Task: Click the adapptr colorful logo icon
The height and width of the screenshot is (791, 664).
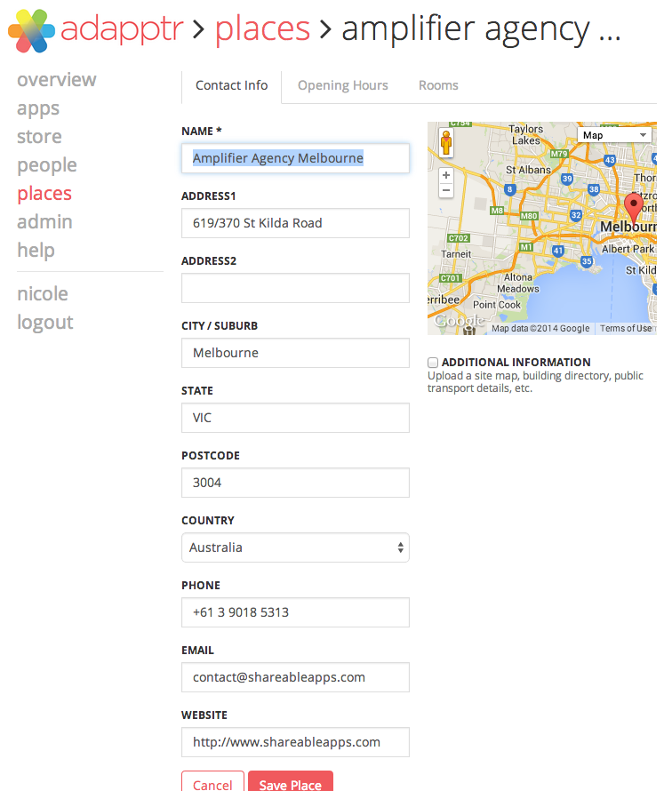Action: click(31, 31)
